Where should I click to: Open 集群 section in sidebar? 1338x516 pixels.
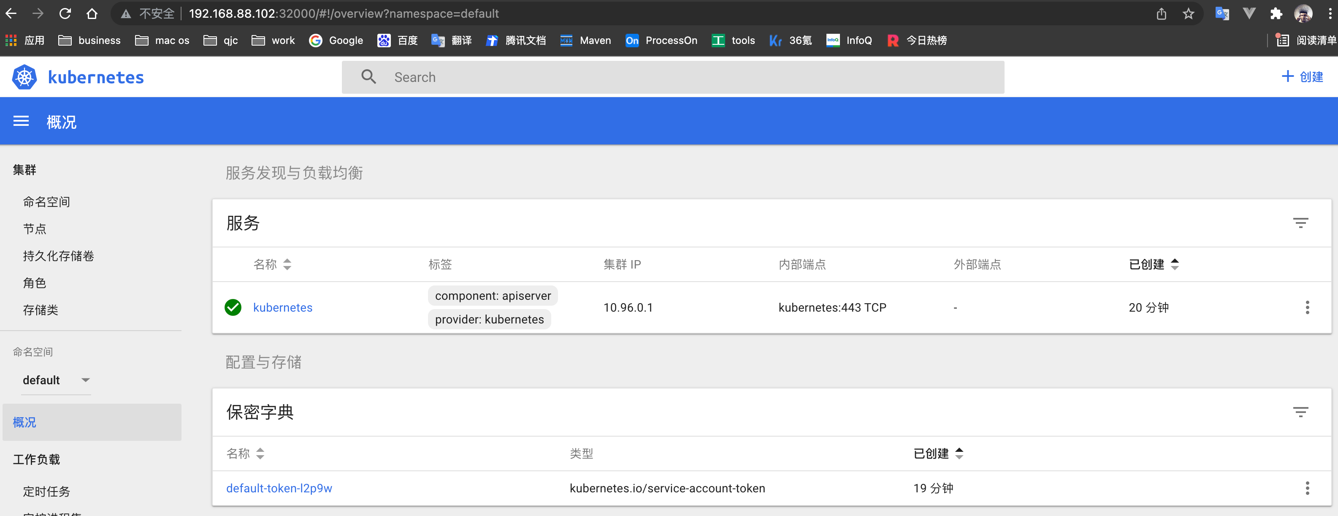(x=24, y=170)
